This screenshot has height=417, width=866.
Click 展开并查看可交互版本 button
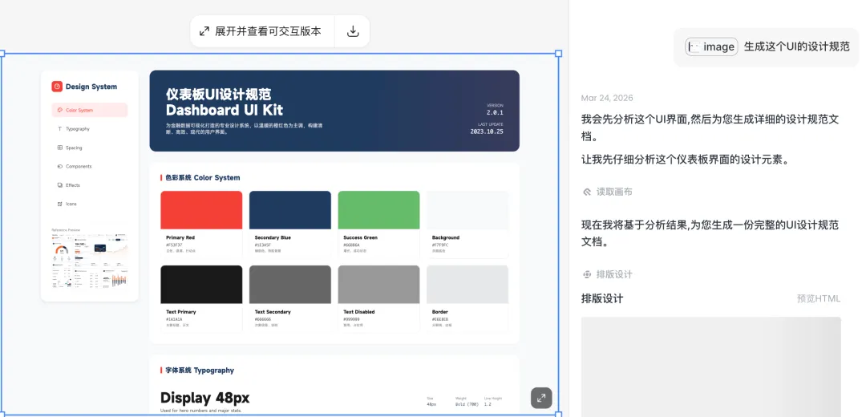click(x=261, y=31)
